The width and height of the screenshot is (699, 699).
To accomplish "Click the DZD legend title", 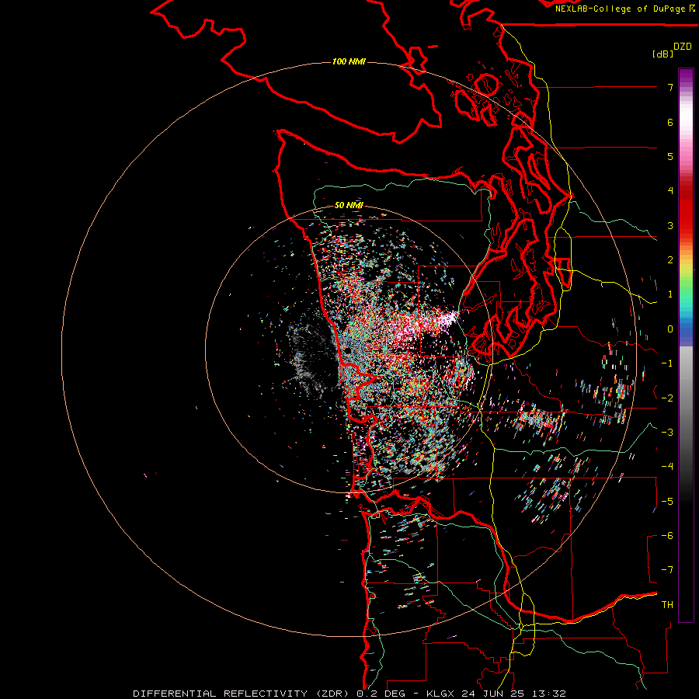I will (x=683, y=47).
